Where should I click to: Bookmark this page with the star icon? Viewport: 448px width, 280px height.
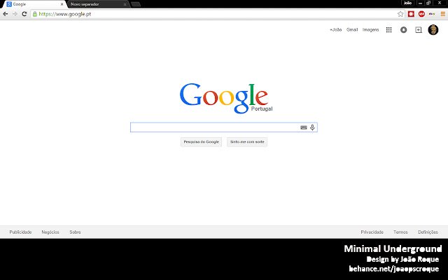(400, 14)
